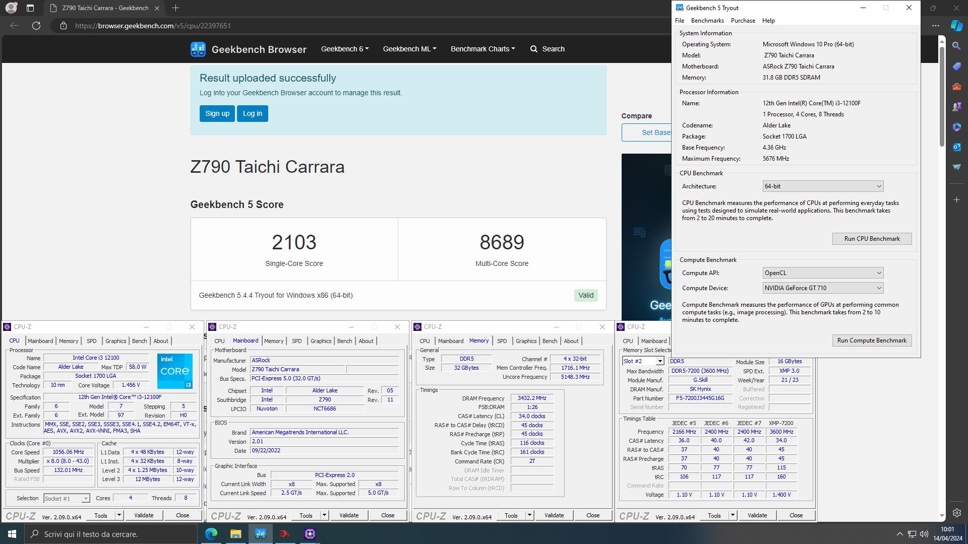Click Tools button in CPU-Z Memory window
968x544 pixels.
pos(511,515)
